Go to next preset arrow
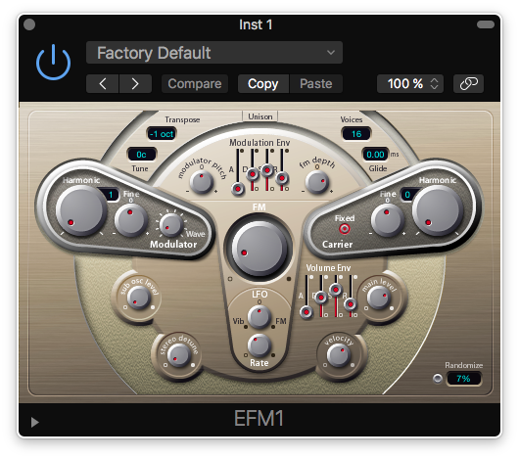The image size is (519, 459). pos(135,83)
